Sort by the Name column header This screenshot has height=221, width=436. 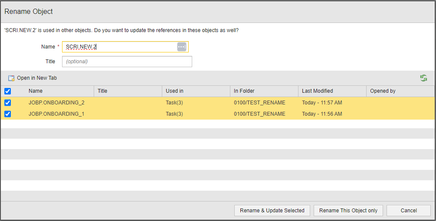[x=36, y=91]
